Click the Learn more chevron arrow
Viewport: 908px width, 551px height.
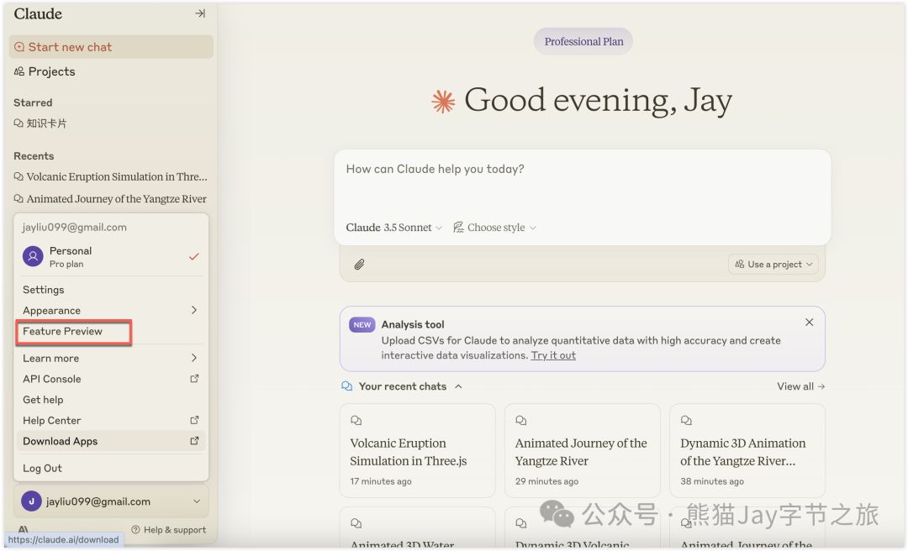point(194,358)
